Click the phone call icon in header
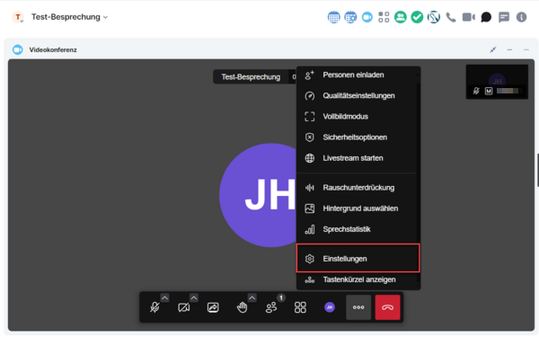The image size is (539, 337). click(451, 17)
